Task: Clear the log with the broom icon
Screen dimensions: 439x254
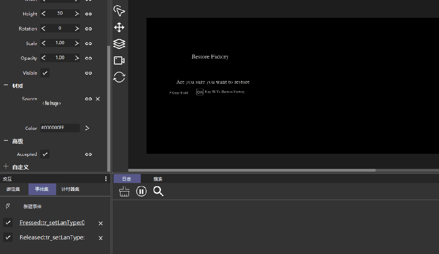Action: 124,192
